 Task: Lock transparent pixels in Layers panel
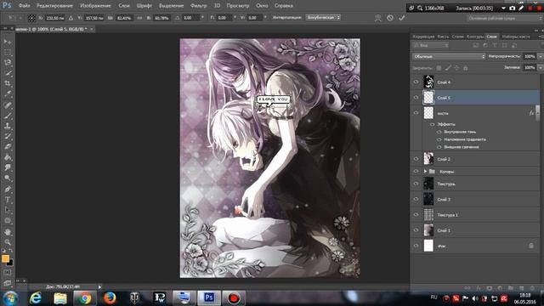(439, 68)
